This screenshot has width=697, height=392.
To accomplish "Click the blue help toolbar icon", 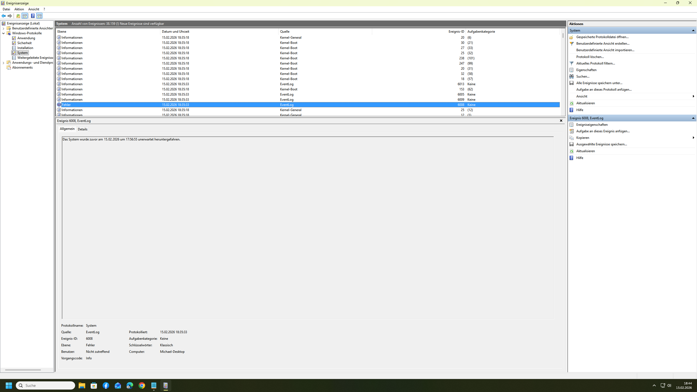I will click(33, 16).
